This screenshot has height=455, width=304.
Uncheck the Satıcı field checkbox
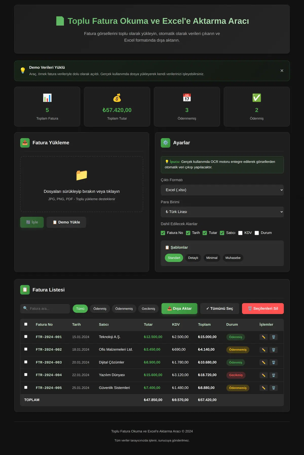(222, 233)
